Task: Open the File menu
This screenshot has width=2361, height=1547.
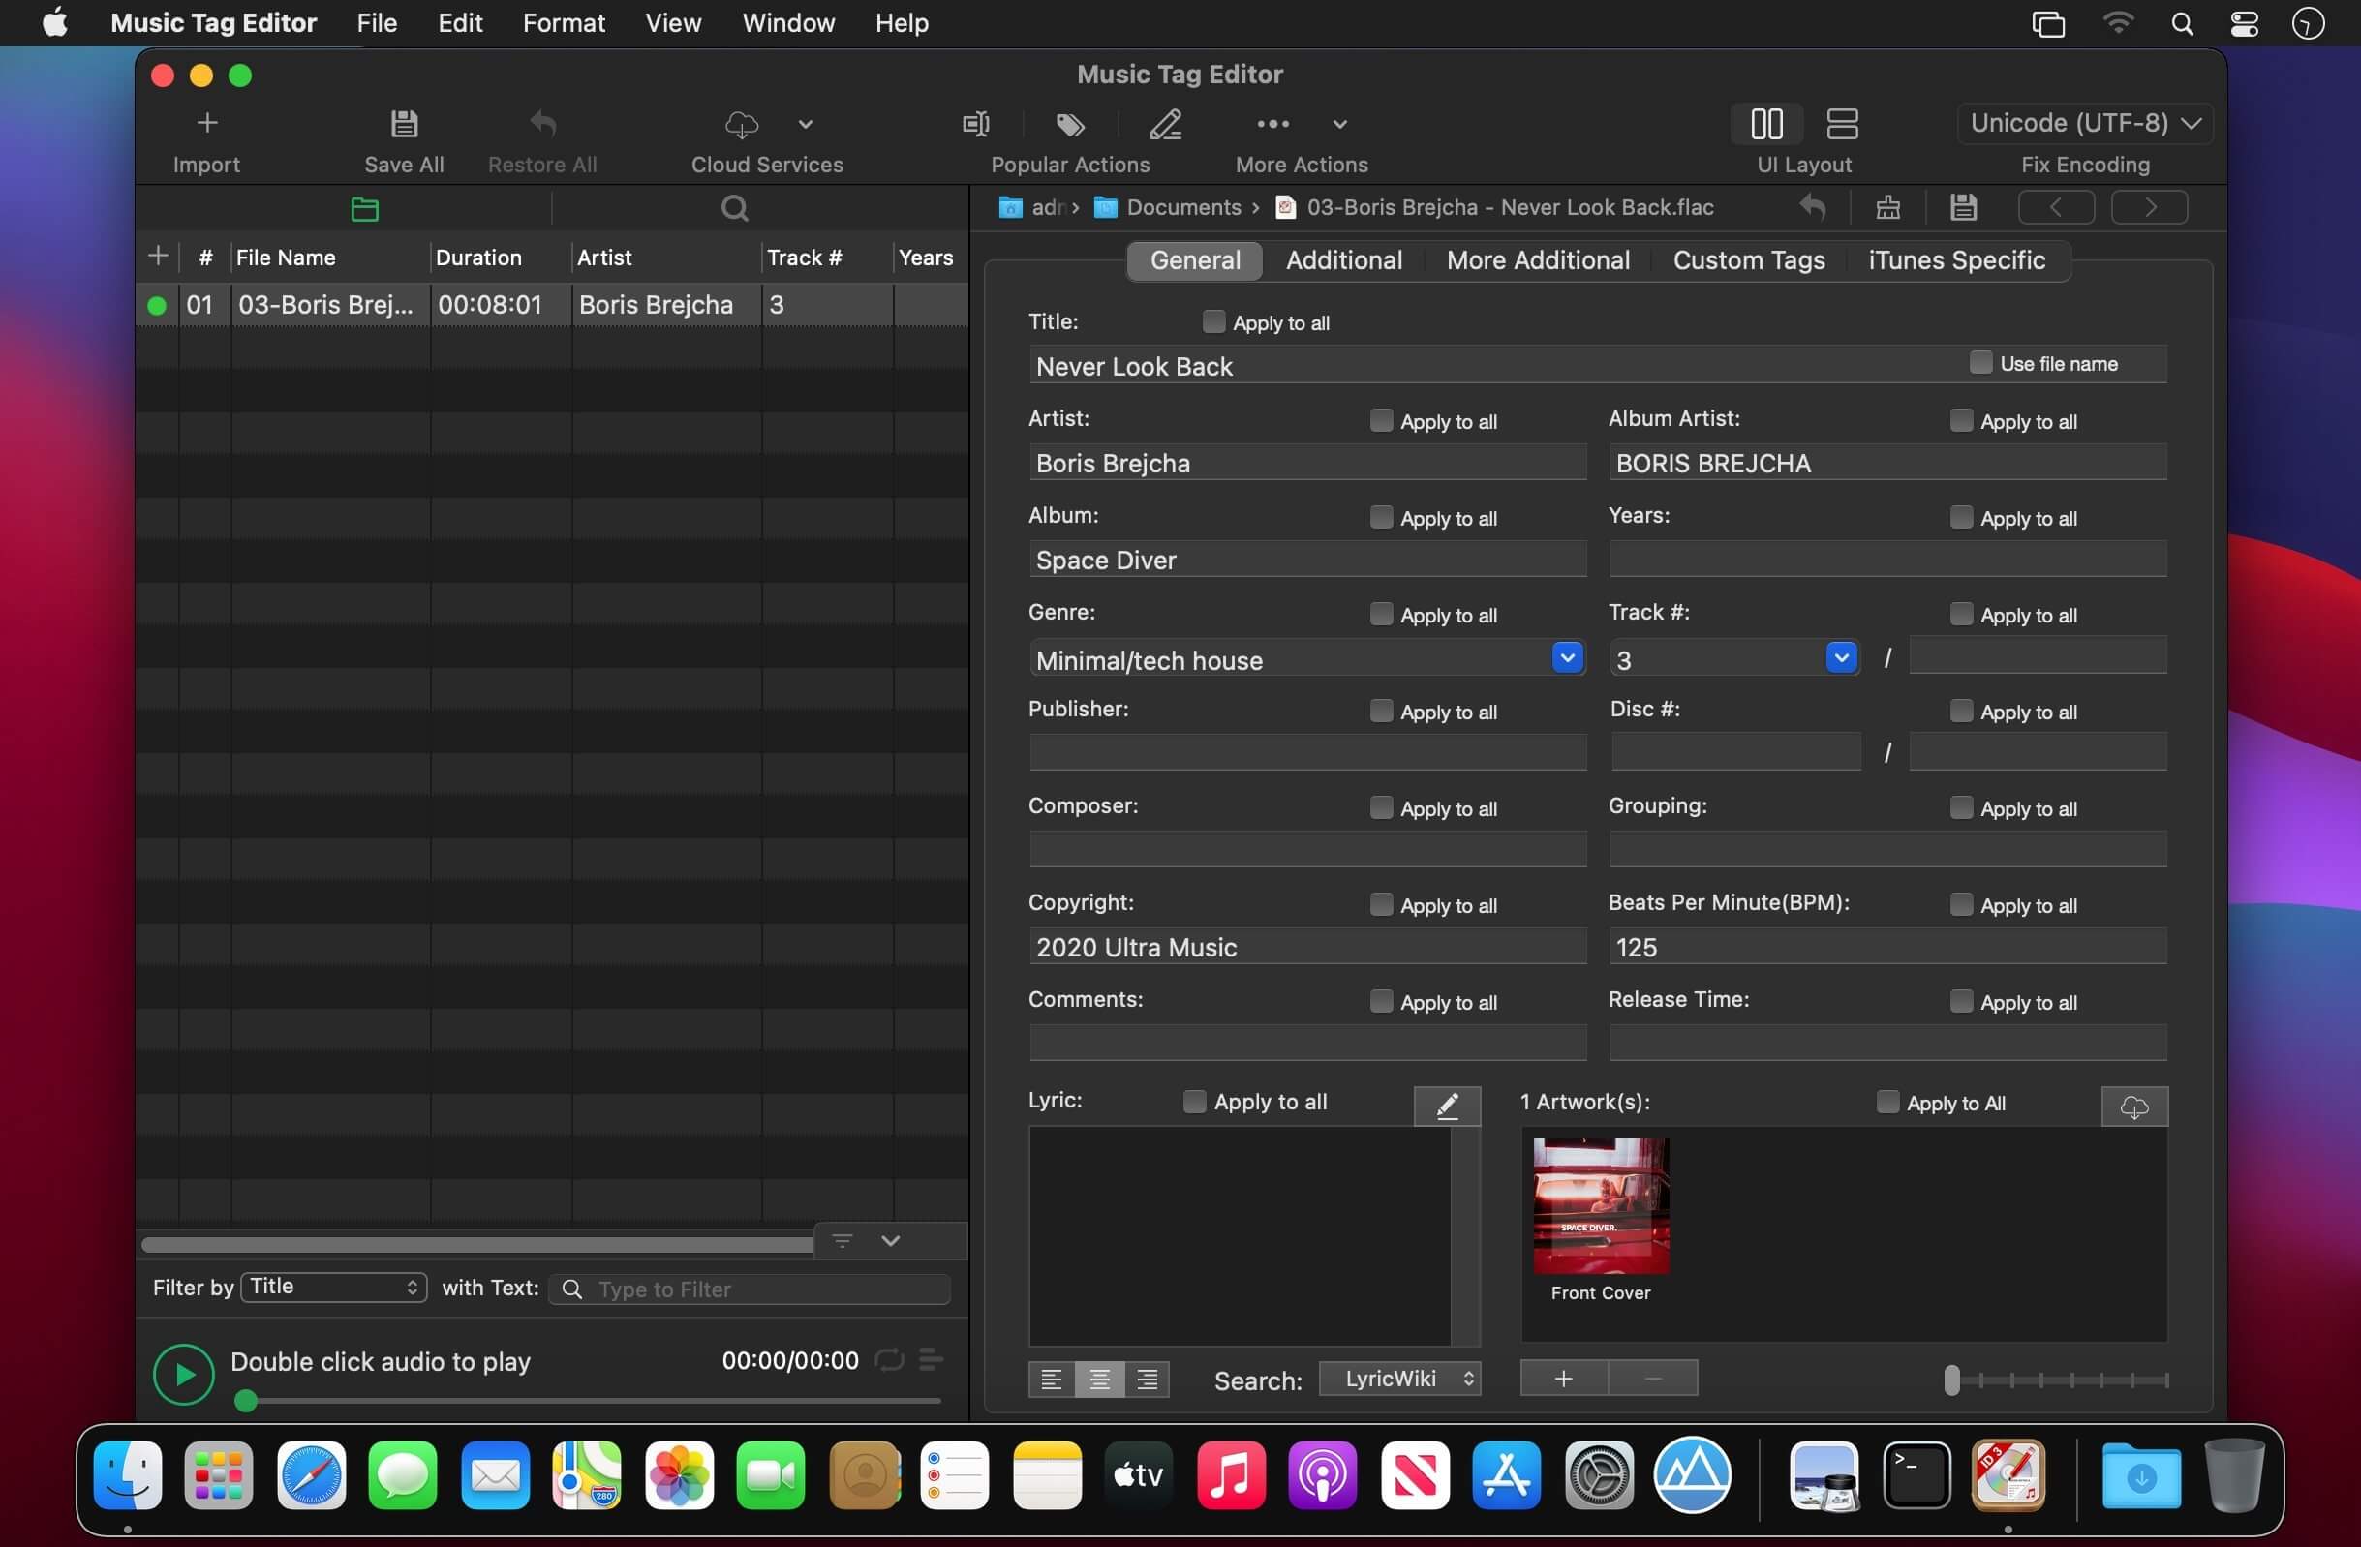Action: [x=377, y=23]
